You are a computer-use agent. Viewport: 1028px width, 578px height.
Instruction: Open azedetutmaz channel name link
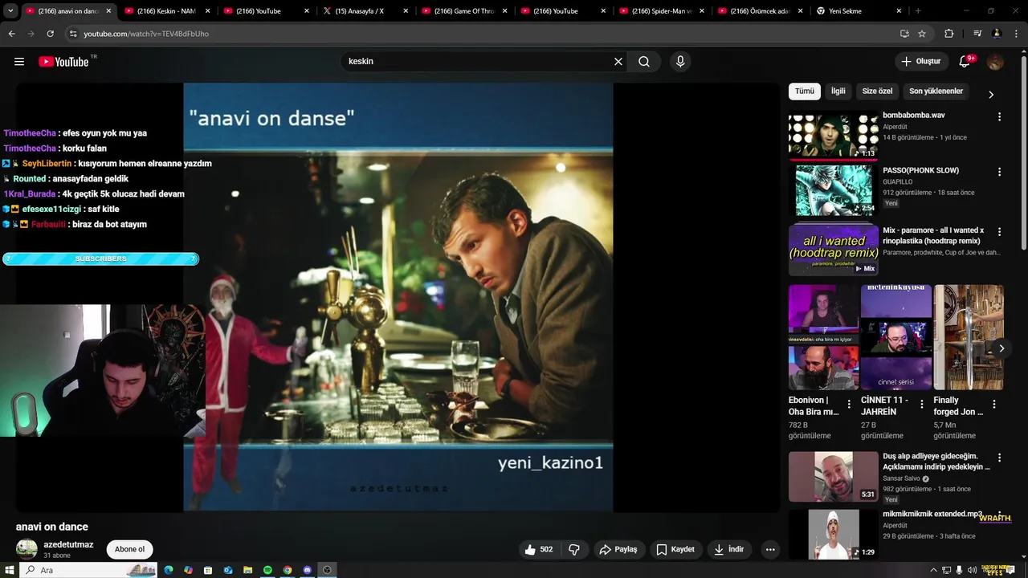tap(68, 545)
